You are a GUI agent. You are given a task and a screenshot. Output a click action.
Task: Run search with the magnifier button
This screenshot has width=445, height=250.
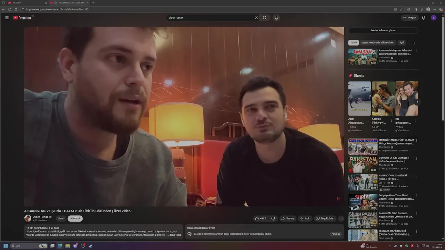(265, 18)
